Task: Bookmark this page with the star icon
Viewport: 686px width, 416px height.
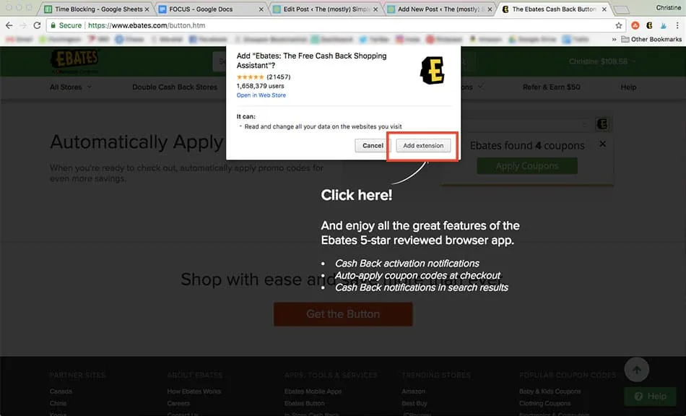Action: click(x=619, y=25)
